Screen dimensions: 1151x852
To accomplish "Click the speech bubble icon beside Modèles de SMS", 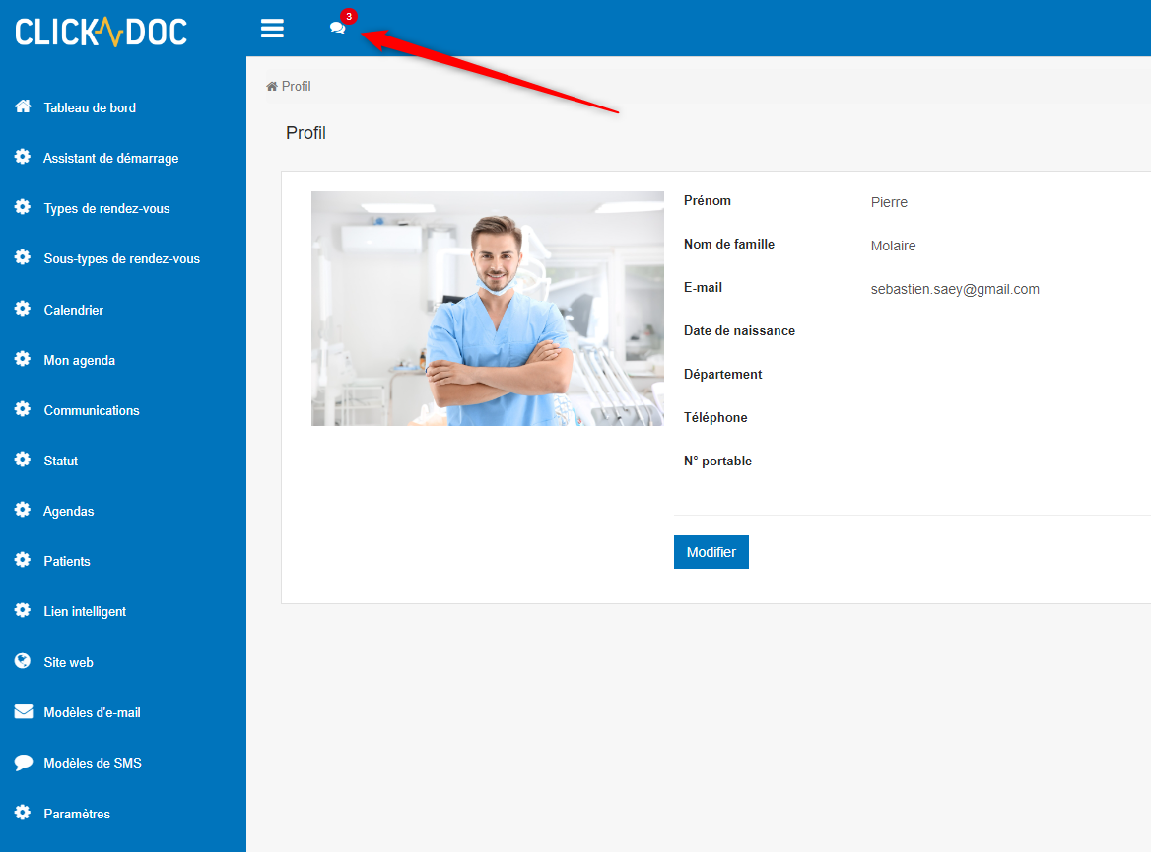I will point(24,762).
